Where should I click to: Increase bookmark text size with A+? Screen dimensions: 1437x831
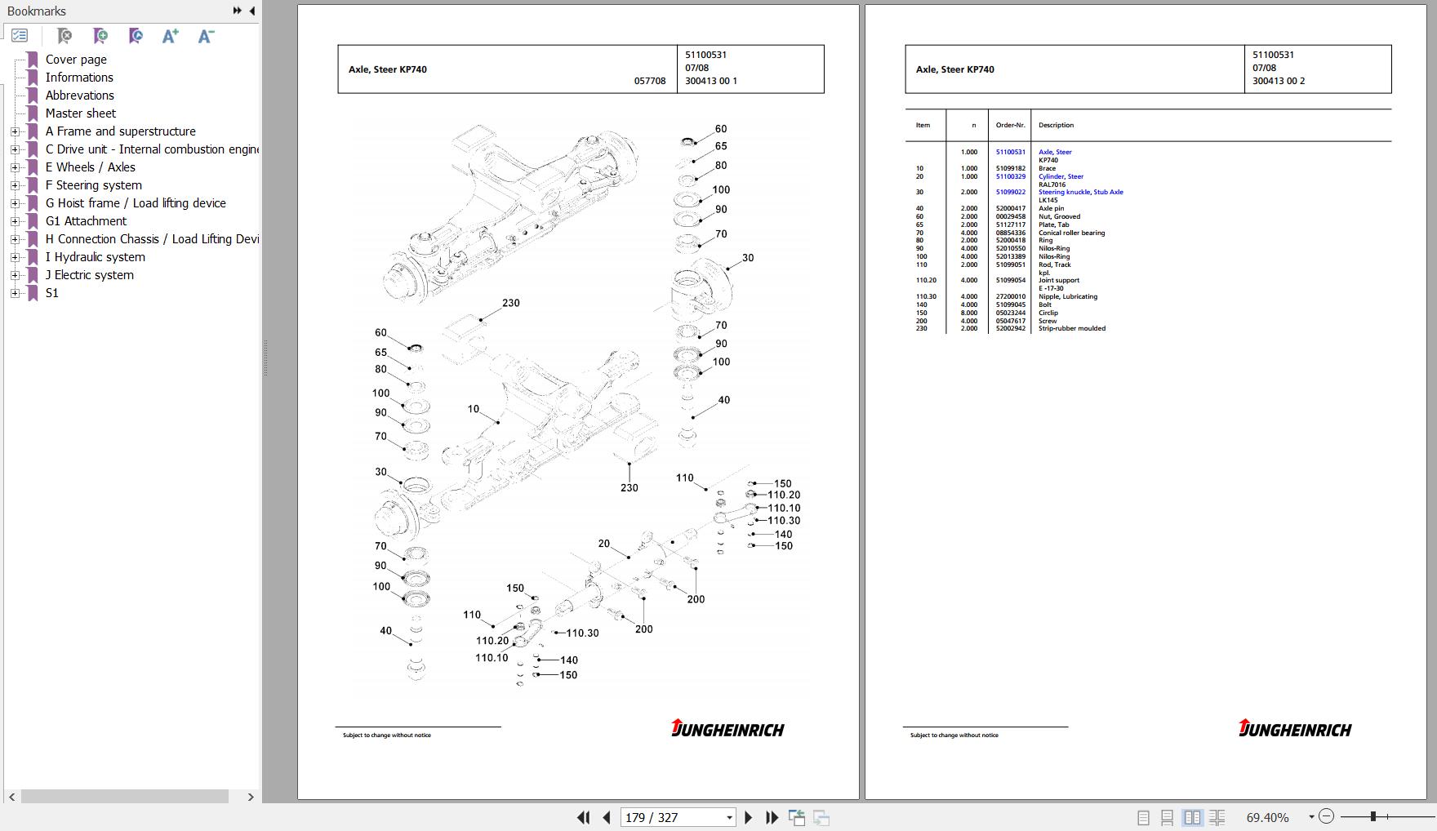(170, 36)
